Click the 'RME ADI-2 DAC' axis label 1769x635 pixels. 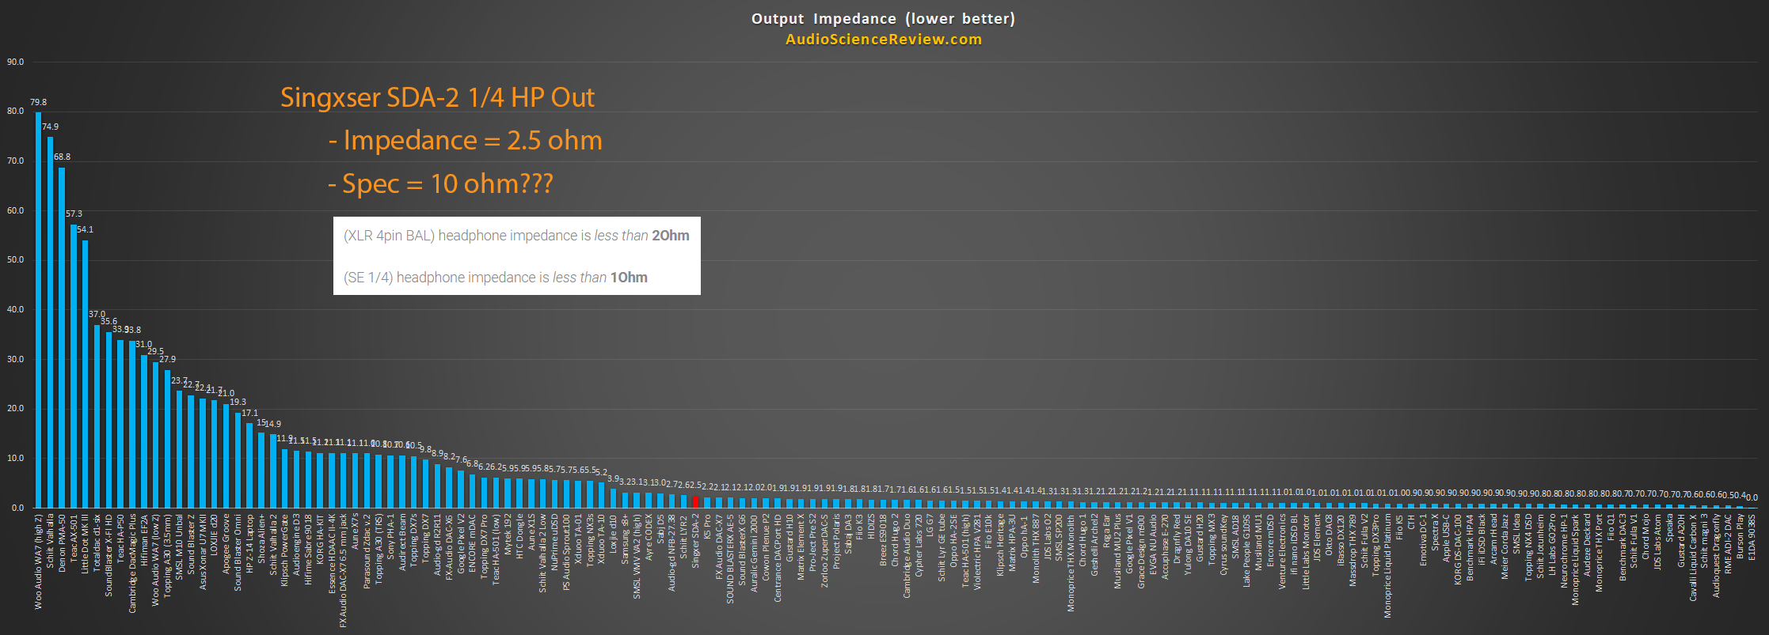tap(1729, 543)
